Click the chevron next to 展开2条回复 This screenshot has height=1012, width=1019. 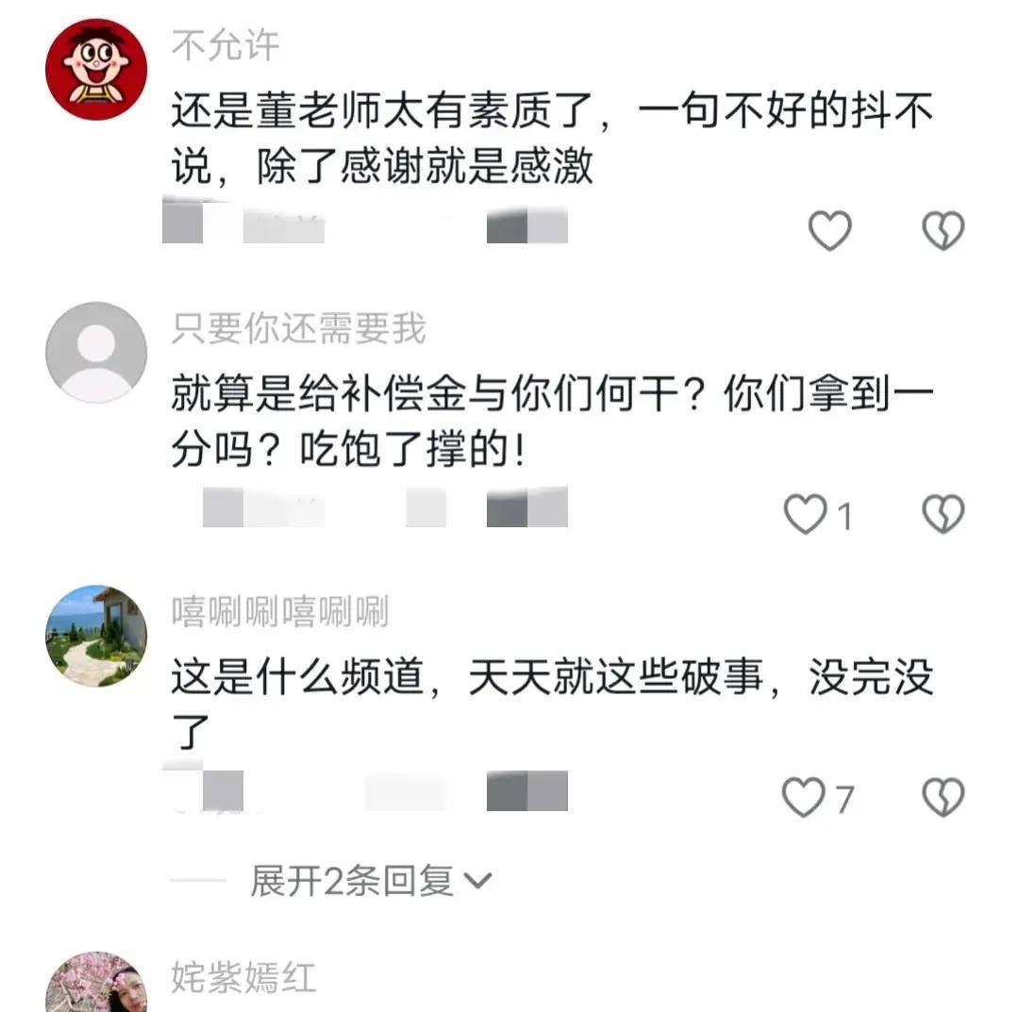coord(477,882)
